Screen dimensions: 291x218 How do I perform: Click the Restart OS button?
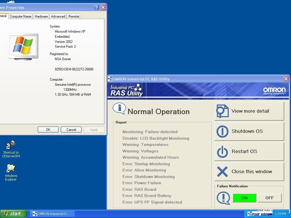249,152
